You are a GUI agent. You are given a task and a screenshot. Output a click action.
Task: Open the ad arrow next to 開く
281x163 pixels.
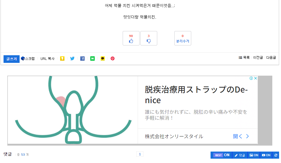point(247,136)
